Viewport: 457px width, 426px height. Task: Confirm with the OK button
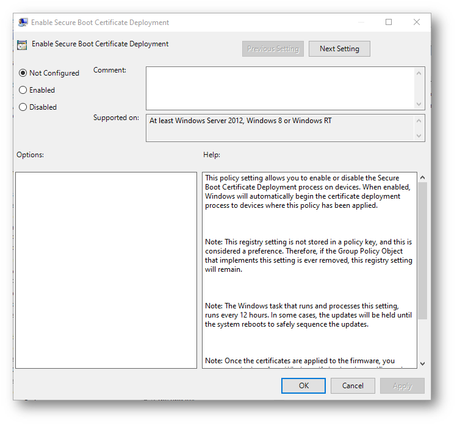point(303,386)
